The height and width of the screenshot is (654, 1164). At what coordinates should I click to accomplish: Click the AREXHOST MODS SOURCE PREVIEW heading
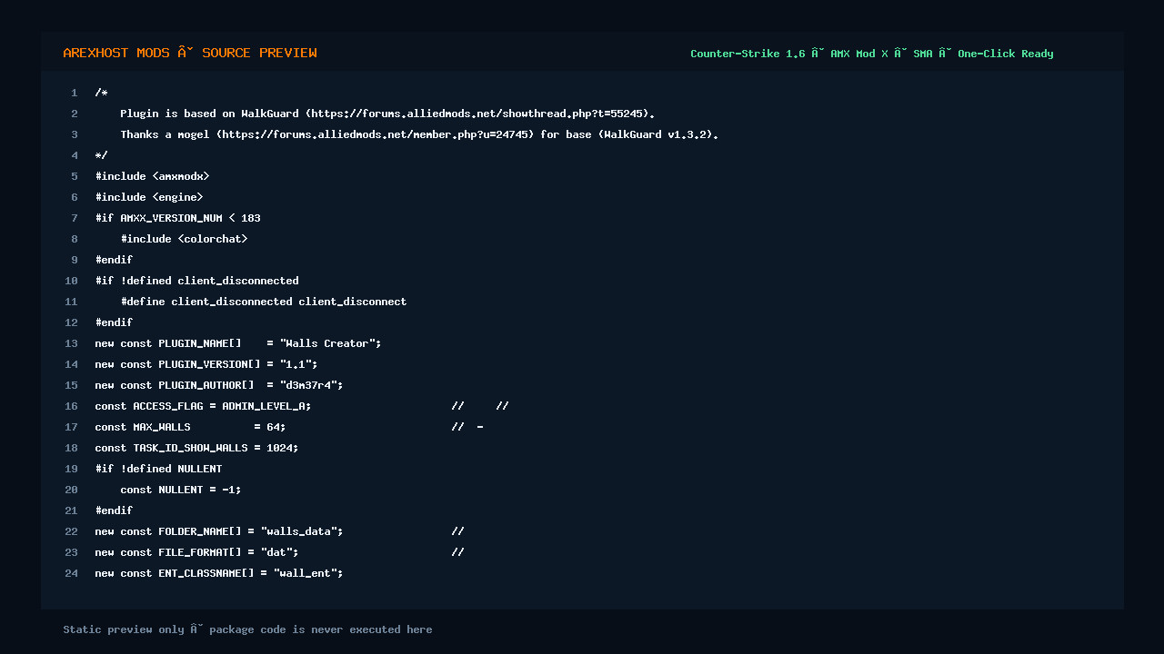tap(190, 53)
